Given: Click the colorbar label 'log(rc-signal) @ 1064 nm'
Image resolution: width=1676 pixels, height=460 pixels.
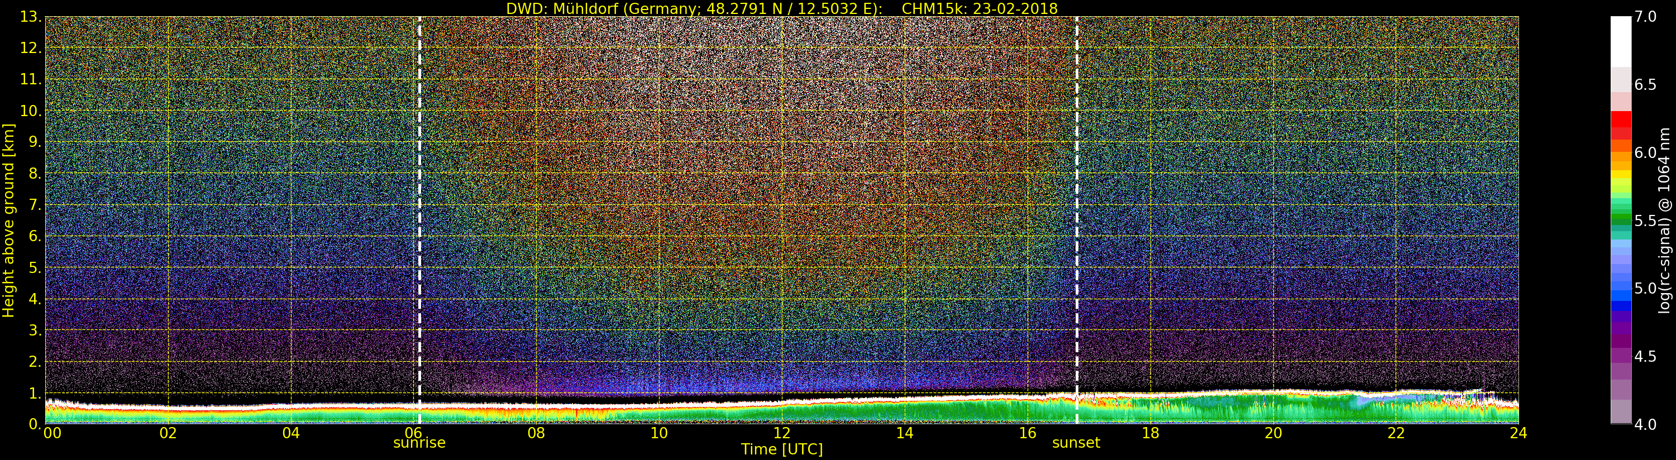Looking at the screenshot, I should [x=1665, y=220].
